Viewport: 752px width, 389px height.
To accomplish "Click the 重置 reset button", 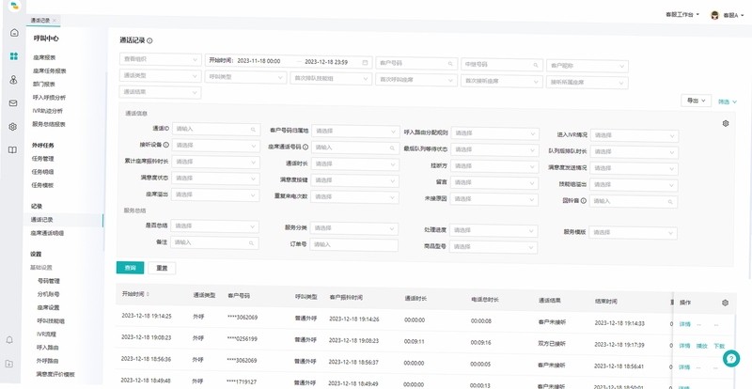I will (x=162, y=269).
